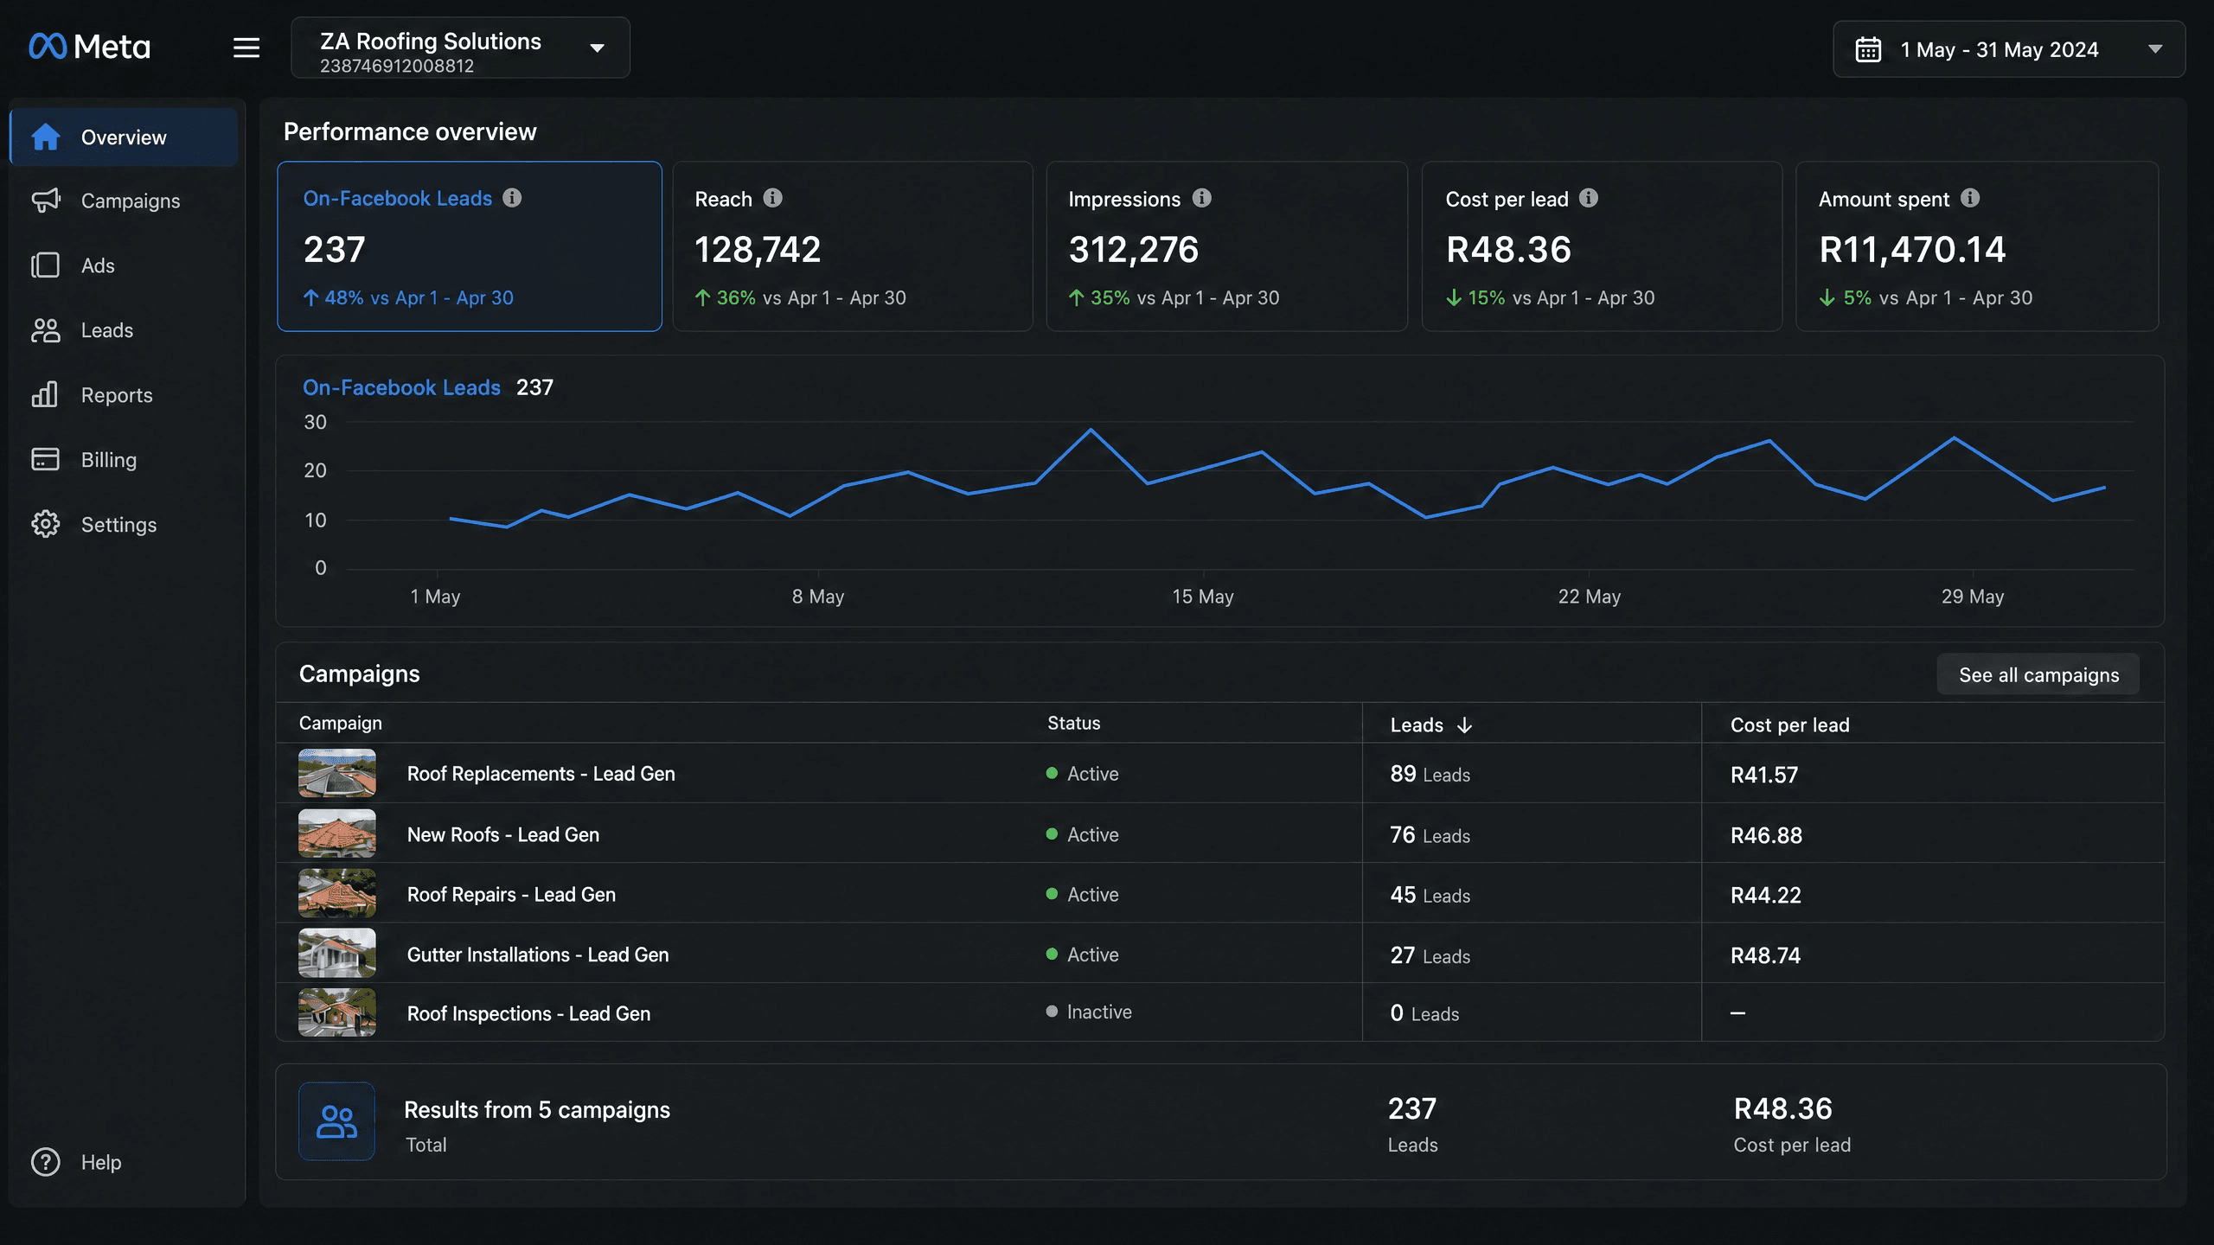Click info icon next to Impressions
Screen dimensions: 2214x1245
1201,198
